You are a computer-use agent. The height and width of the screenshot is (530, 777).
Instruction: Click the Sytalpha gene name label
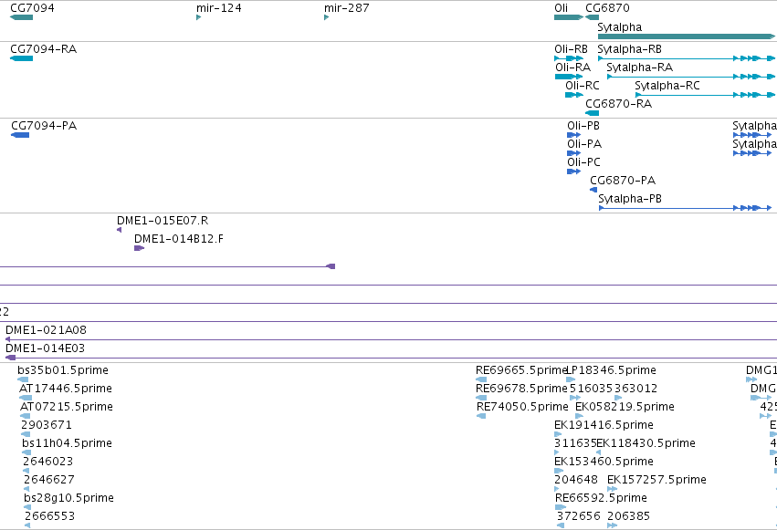coord(619,27)
